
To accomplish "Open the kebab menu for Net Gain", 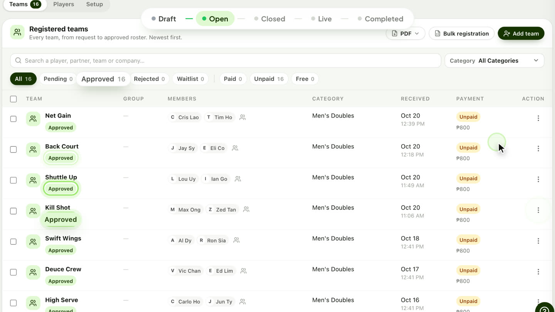I will click(x=538, y=118).
